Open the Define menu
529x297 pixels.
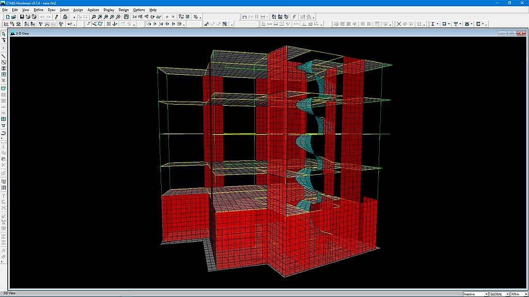[x=39, y=10]
